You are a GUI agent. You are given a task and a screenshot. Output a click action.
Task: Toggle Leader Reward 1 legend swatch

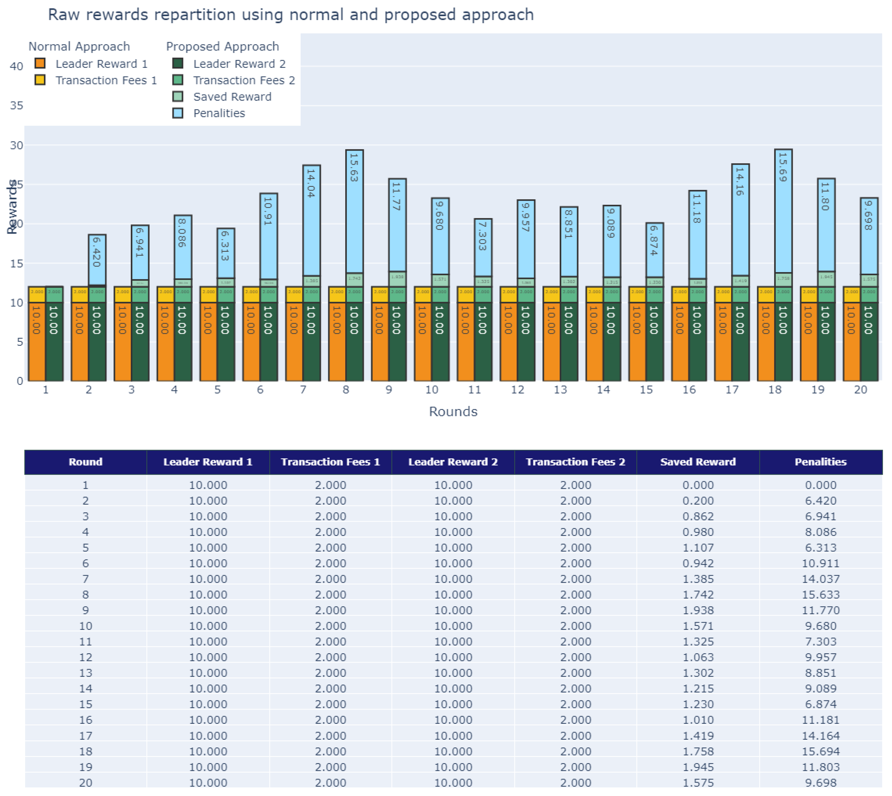coord(40,63)
